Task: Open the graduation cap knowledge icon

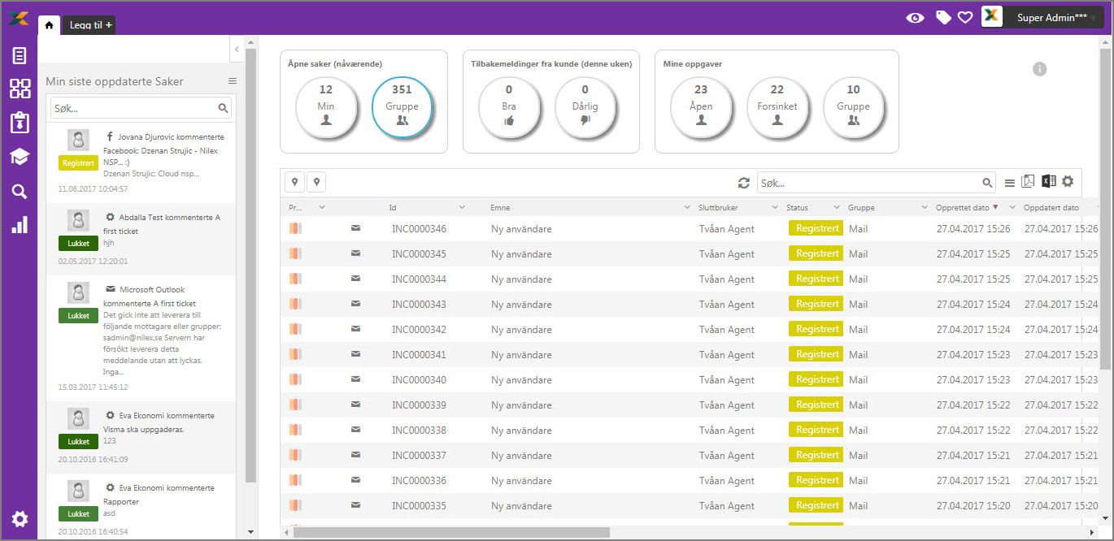Action: (x=20, y=157)
